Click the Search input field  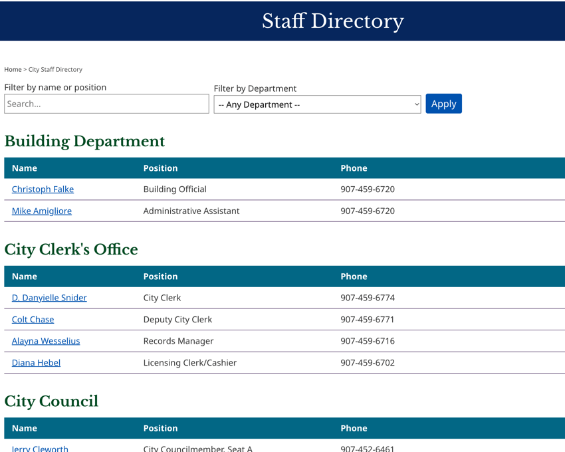coord(106,103)
